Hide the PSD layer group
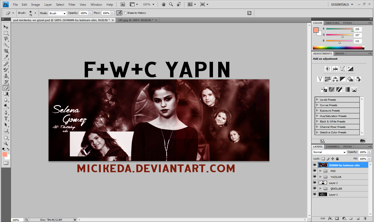The height and width of the screenshot is (222, 374). point(315,171)
